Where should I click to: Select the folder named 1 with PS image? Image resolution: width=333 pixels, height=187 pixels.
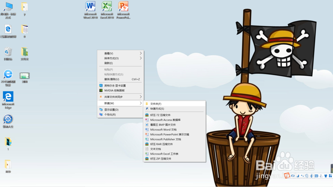(8, 144)
